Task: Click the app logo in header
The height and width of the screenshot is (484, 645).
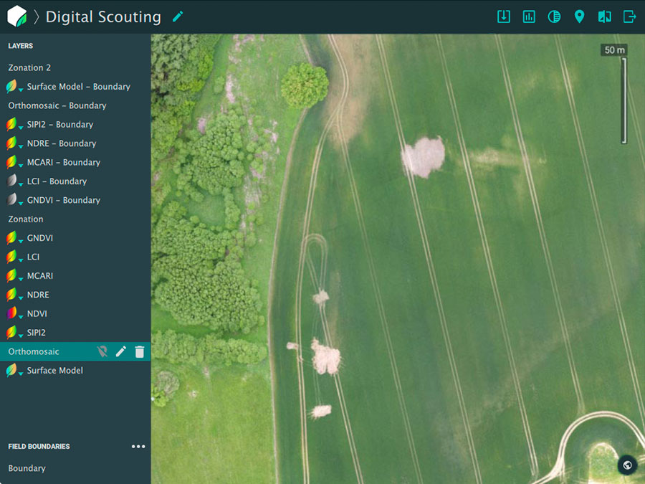Action: click(17, 16)
